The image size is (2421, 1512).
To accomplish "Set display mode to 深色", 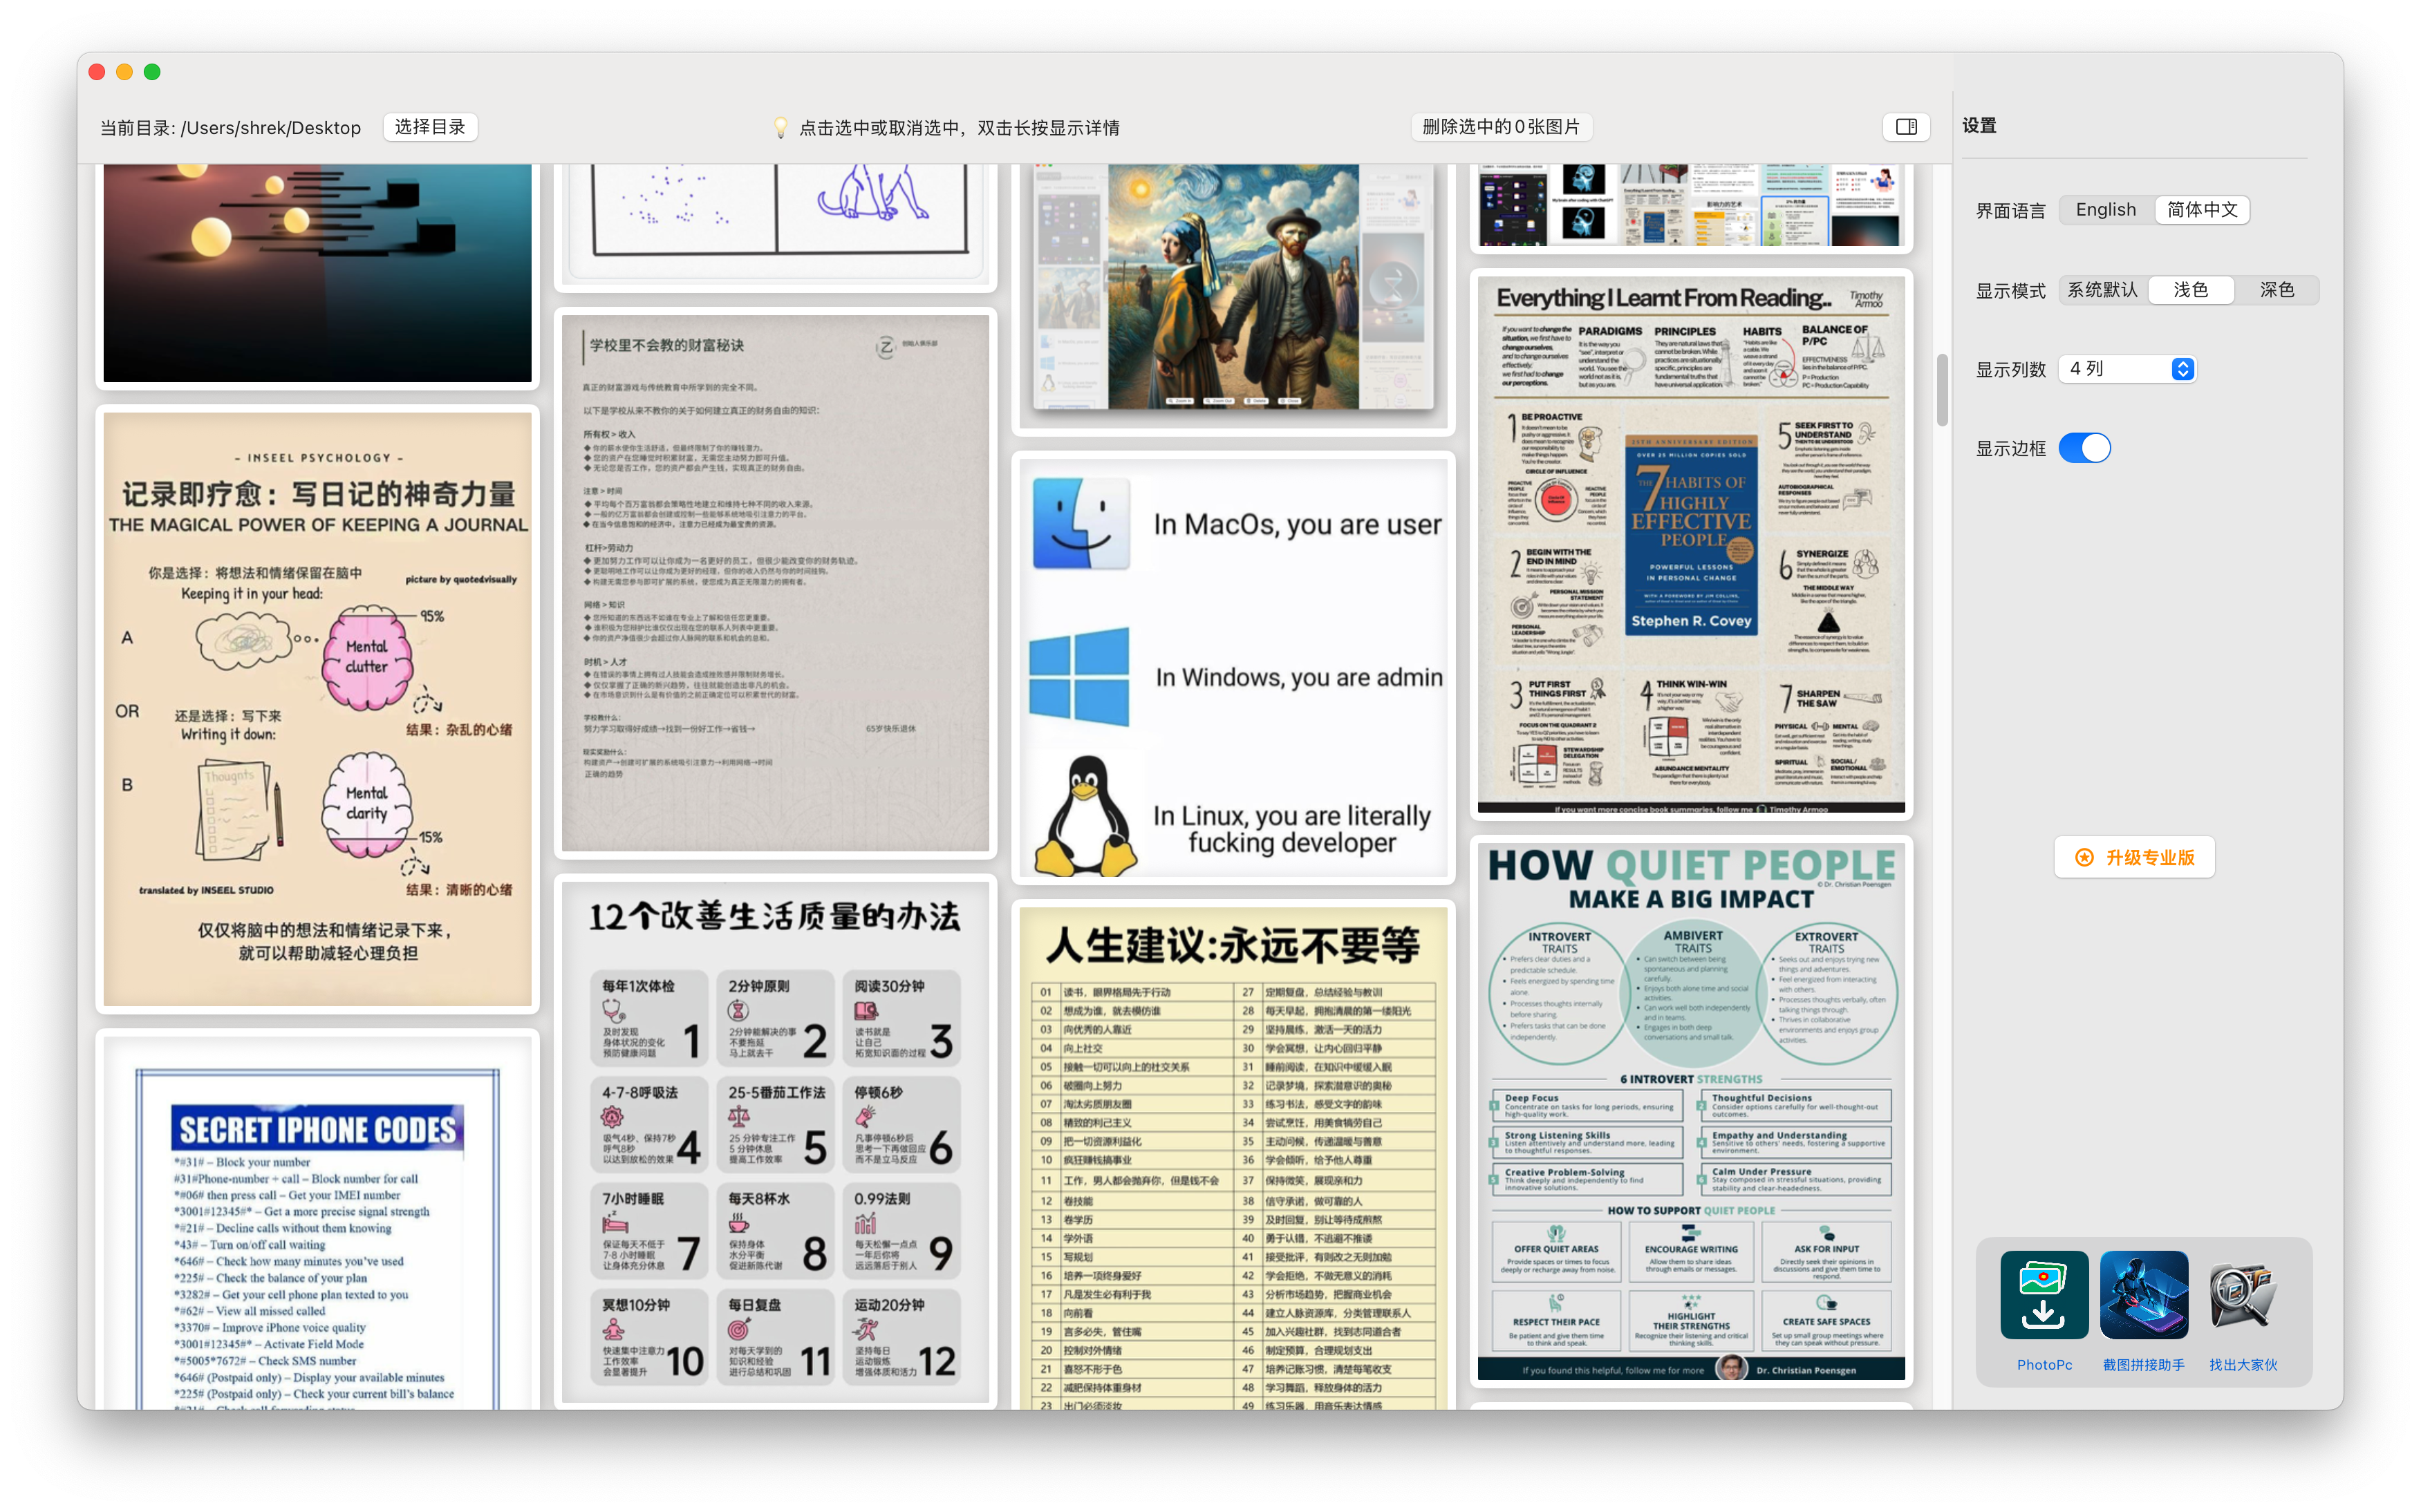I will (2276, 290).
